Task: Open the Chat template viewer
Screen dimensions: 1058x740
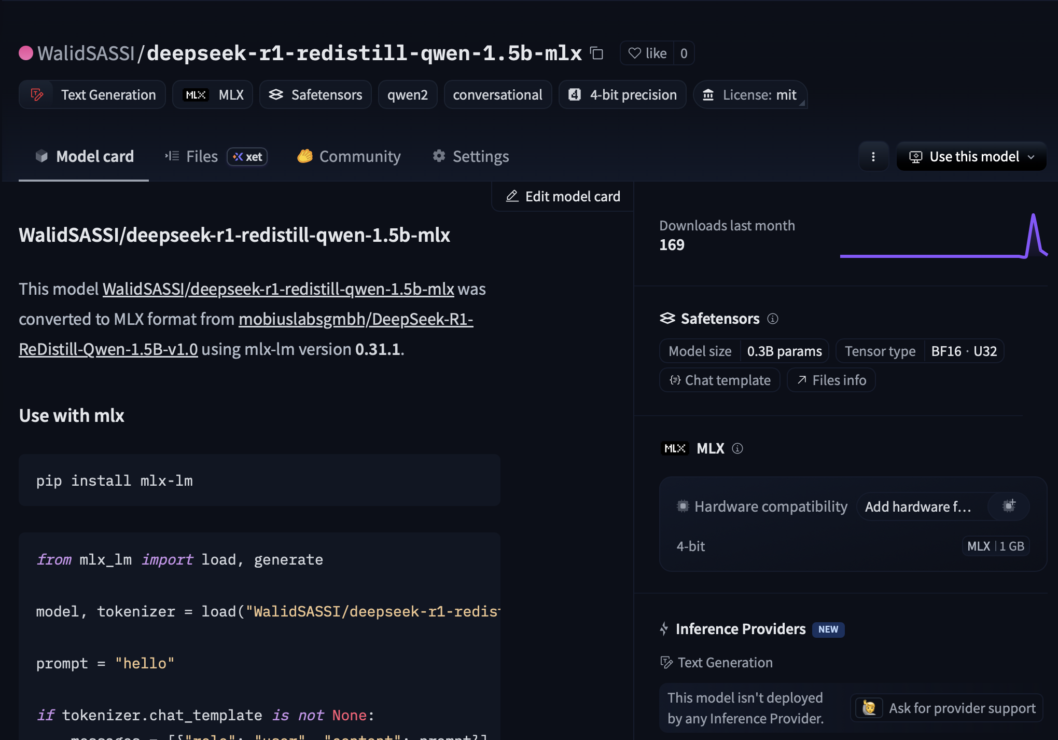Action: coord(719,380)
